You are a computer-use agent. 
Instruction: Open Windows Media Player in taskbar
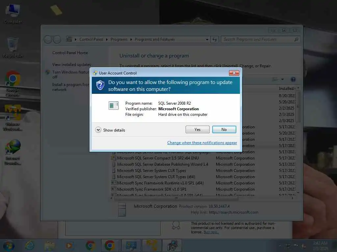[69, 245]
